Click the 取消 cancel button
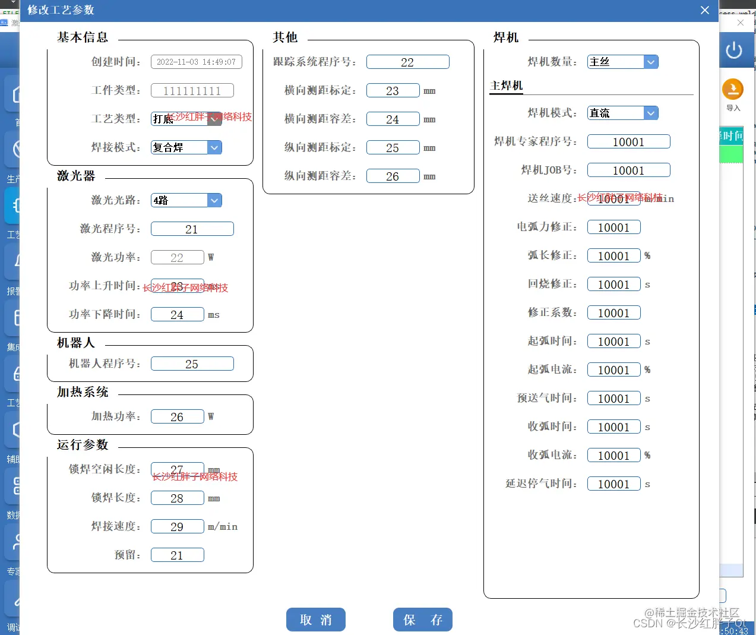 [x=315, y=620]
